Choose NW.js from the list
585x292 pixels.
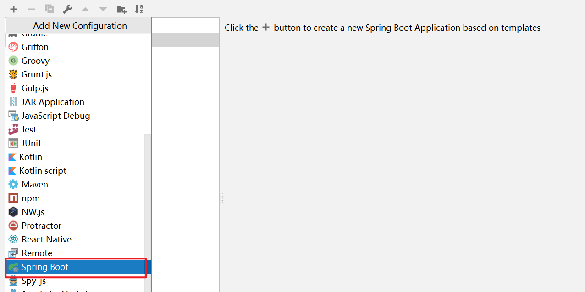tap(75, 212)
